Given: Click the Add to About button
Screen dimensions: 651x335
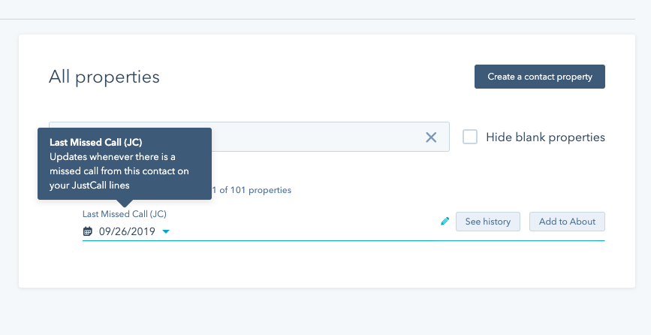Looking at the screenshot, I should coord(567,222).
